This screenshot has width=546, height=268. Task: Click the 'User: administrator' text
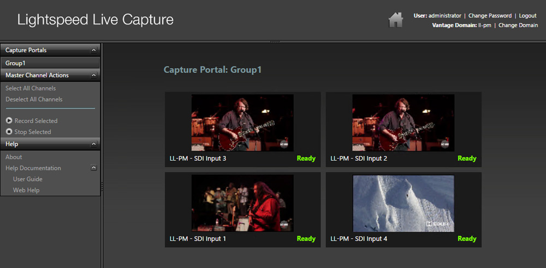(437, 16)
